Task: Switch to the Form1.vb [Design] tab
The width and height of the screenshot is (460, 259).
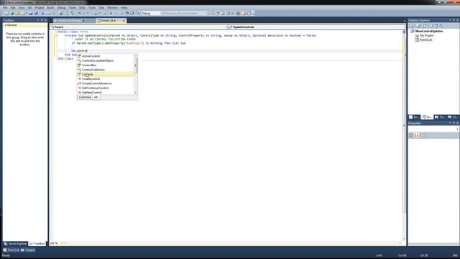Action: [74, 21]
